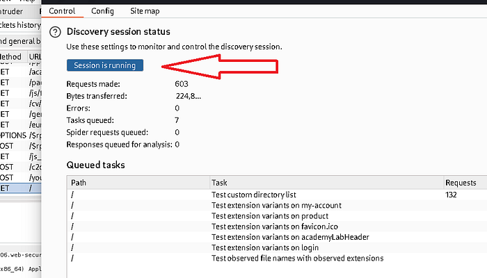Open the Discovery session status help icon
Viewport: 487px width, 278px height.
click(55, 32)
